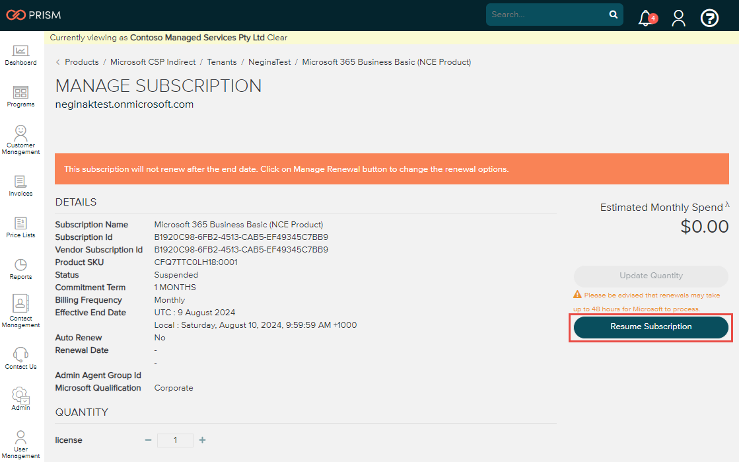The height and width of the screenshot is (462, 739).
Task: Increase license quantity with plus
Action: click(x=203, y=440)
